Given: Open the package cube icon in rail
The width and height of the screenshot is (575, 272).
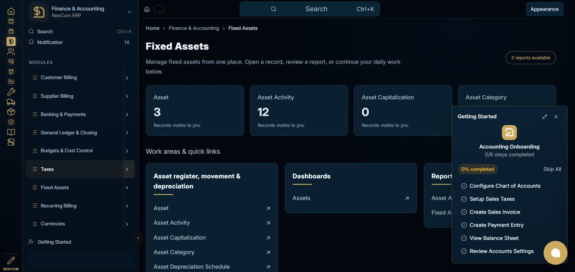Looking at the screenshot, I should coord(11,112).
